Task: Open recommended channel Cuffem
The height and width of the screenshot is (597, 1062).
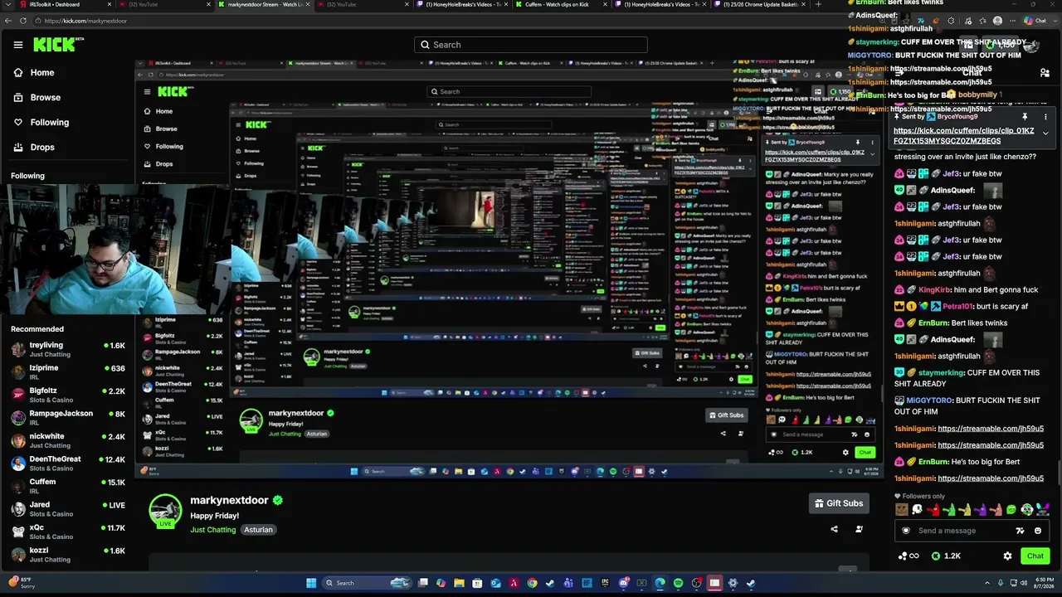Action: [x=66, y=486]
